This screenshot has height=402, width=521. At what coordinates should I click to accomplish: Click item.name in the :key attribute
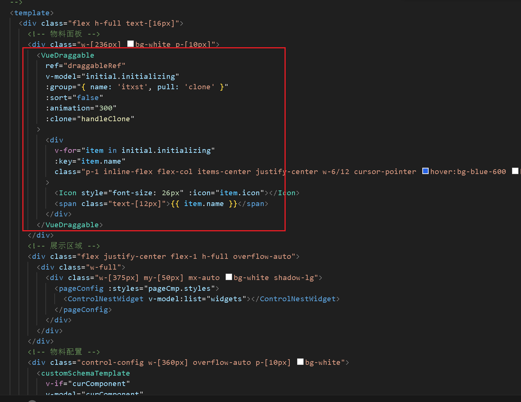[101, 161]
